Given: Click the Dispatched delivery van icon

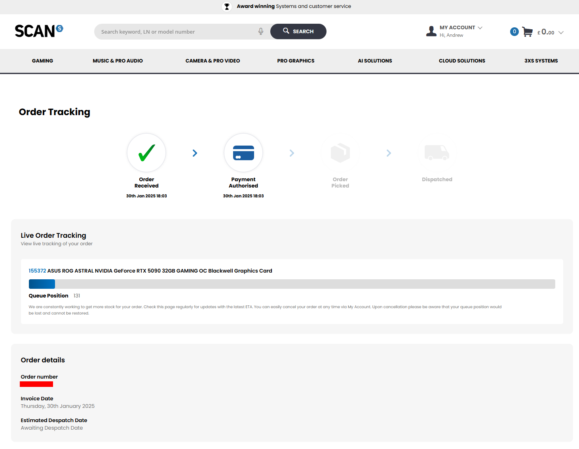Looking at the screenshot, I should pyautogui.click(x=437, y=153).
